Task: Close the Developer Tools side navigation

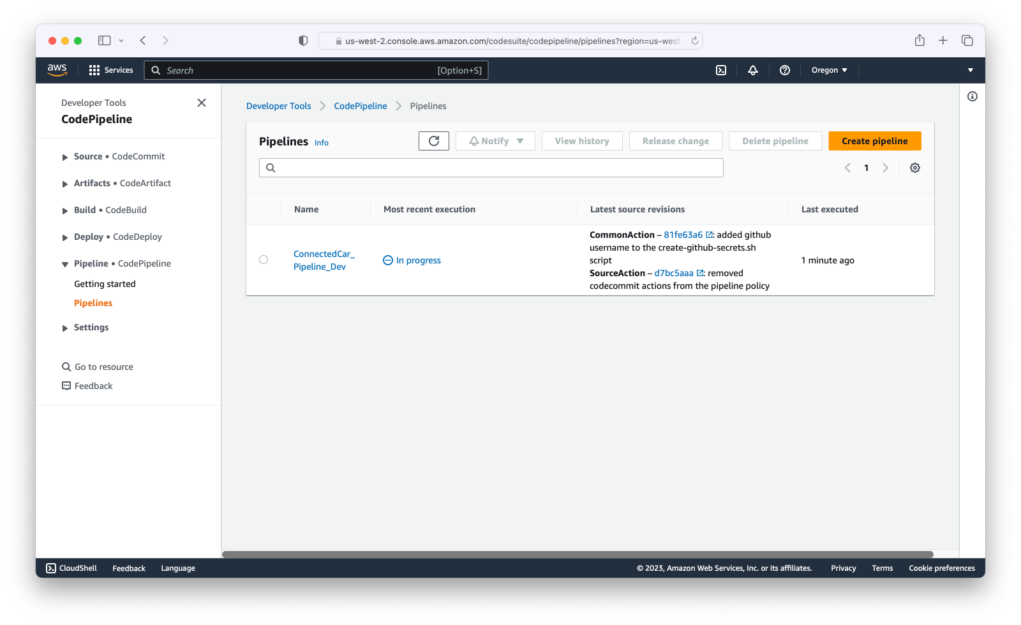Action: pos(202,103)
